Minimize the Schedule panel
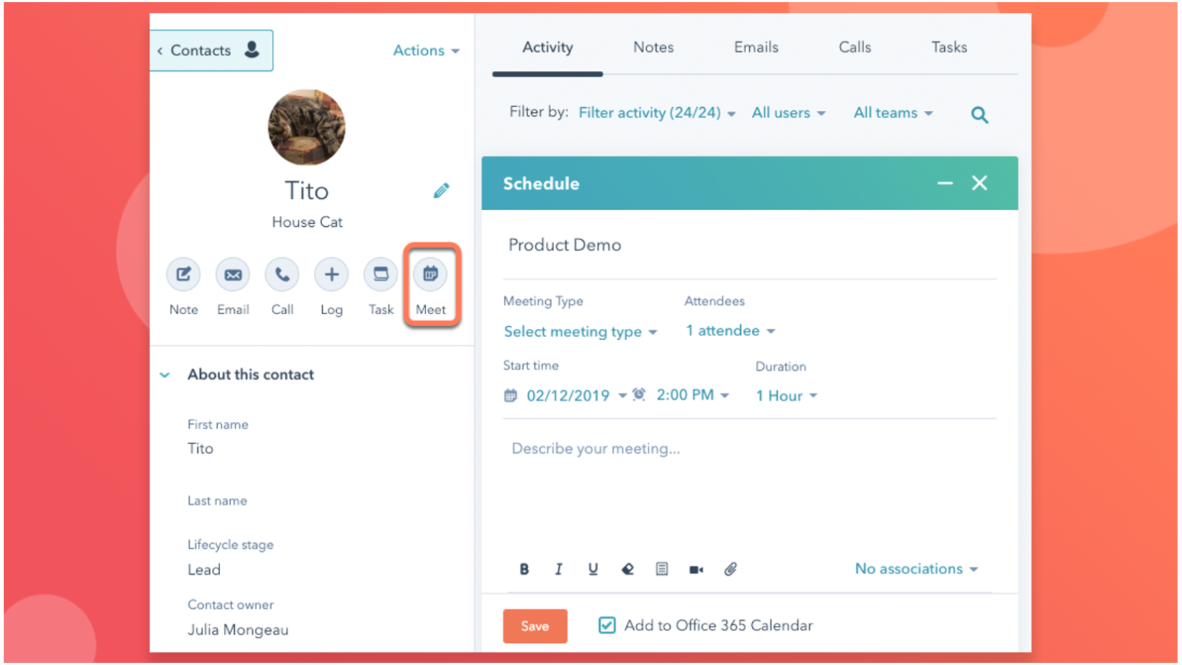 945,183
